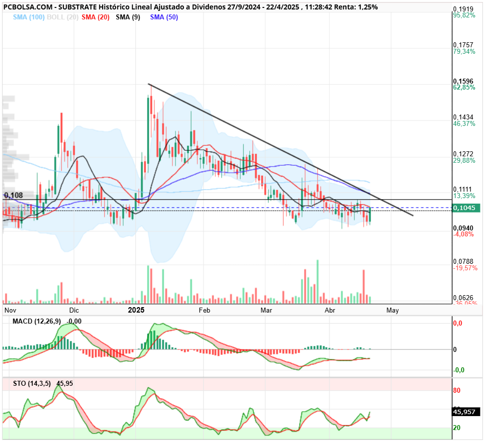485x442 pixels.
Task: Click the 0,1919 price axis label
Action: tap(464, 9)
